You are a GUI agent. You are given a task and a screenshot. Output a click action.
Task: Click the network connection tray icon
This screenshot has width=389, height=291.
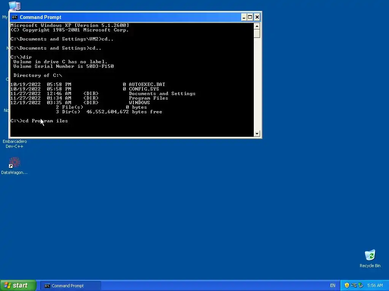coord(354,286)
